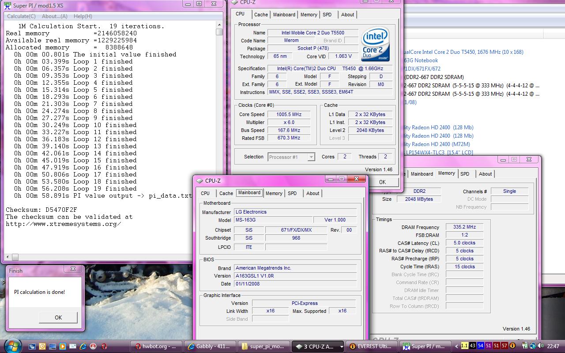565x353 pixels.
Task: Click the Checksum: D5470F2F line
Action: [x=41, y=210]
